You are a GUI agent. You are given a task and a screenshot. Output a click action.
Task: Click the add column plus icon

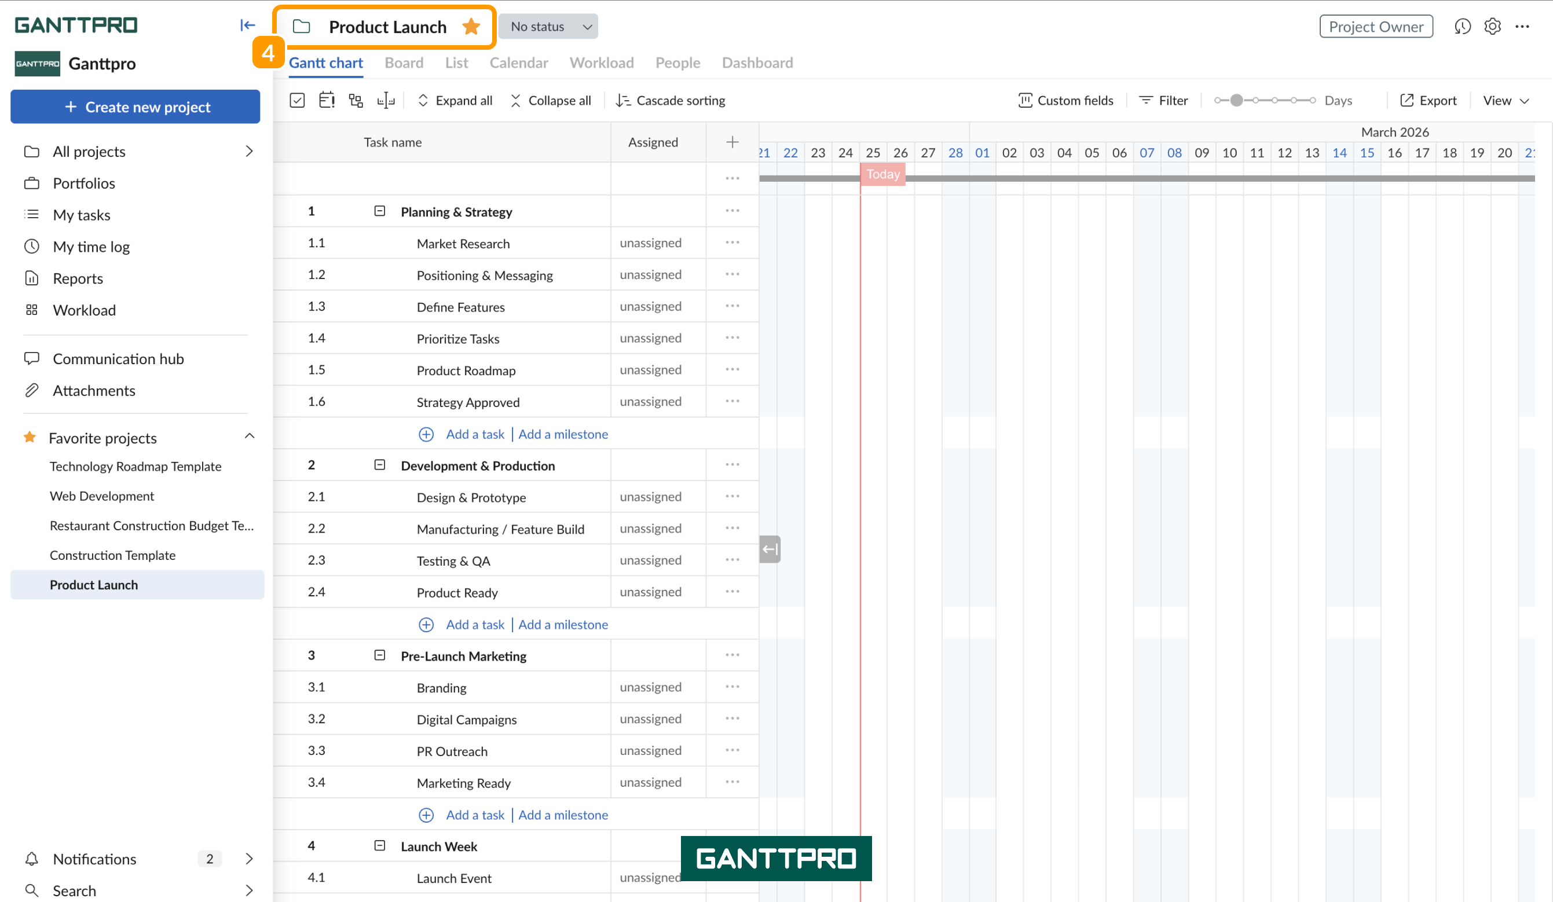(x=732, y=142)
